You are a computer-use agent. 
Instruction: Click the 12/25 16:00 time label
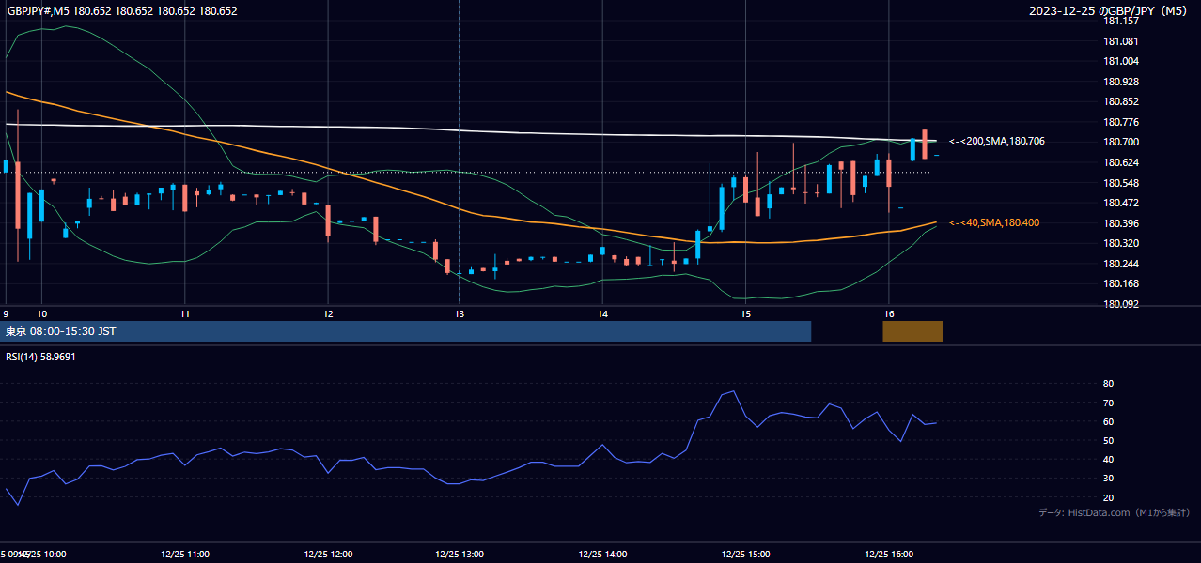(x=889, y=555)
